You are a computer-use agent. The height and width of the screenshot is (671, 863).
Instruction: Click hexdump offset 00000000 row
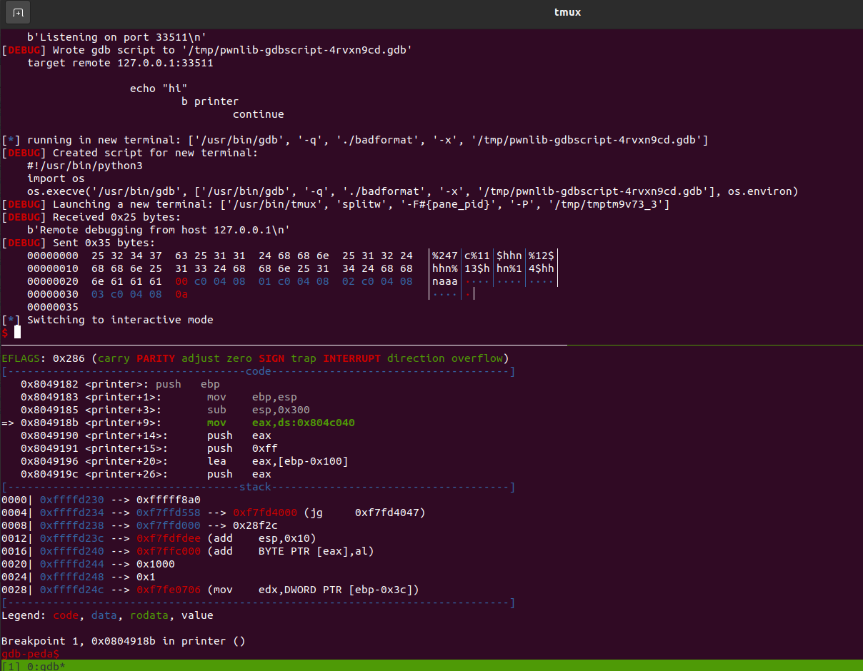(292, 256)
